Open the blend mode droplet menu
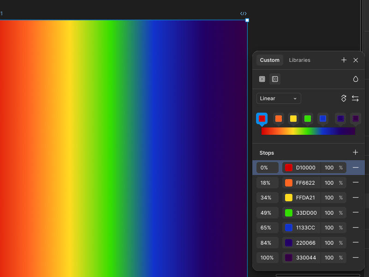The height and width of the screenshot is (277, 369). (356, 79)
